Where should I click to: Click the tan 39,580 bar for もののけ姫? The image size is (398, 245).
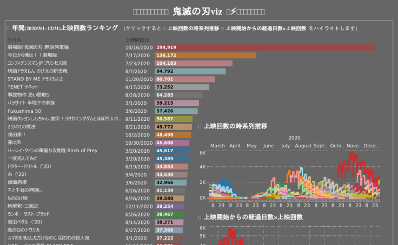tap(170, 199)
